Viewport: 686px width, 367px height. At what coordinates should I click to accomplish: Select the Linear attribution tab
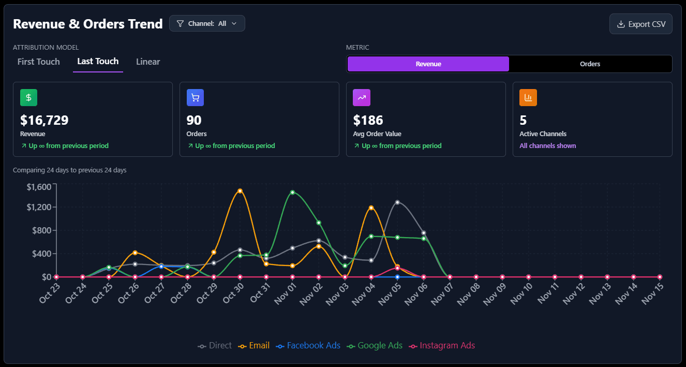(x=148, y=62)
